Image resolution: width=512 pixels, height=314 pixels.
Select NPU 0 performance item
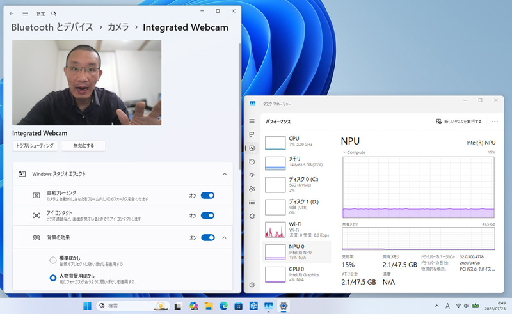coord(296,252)
